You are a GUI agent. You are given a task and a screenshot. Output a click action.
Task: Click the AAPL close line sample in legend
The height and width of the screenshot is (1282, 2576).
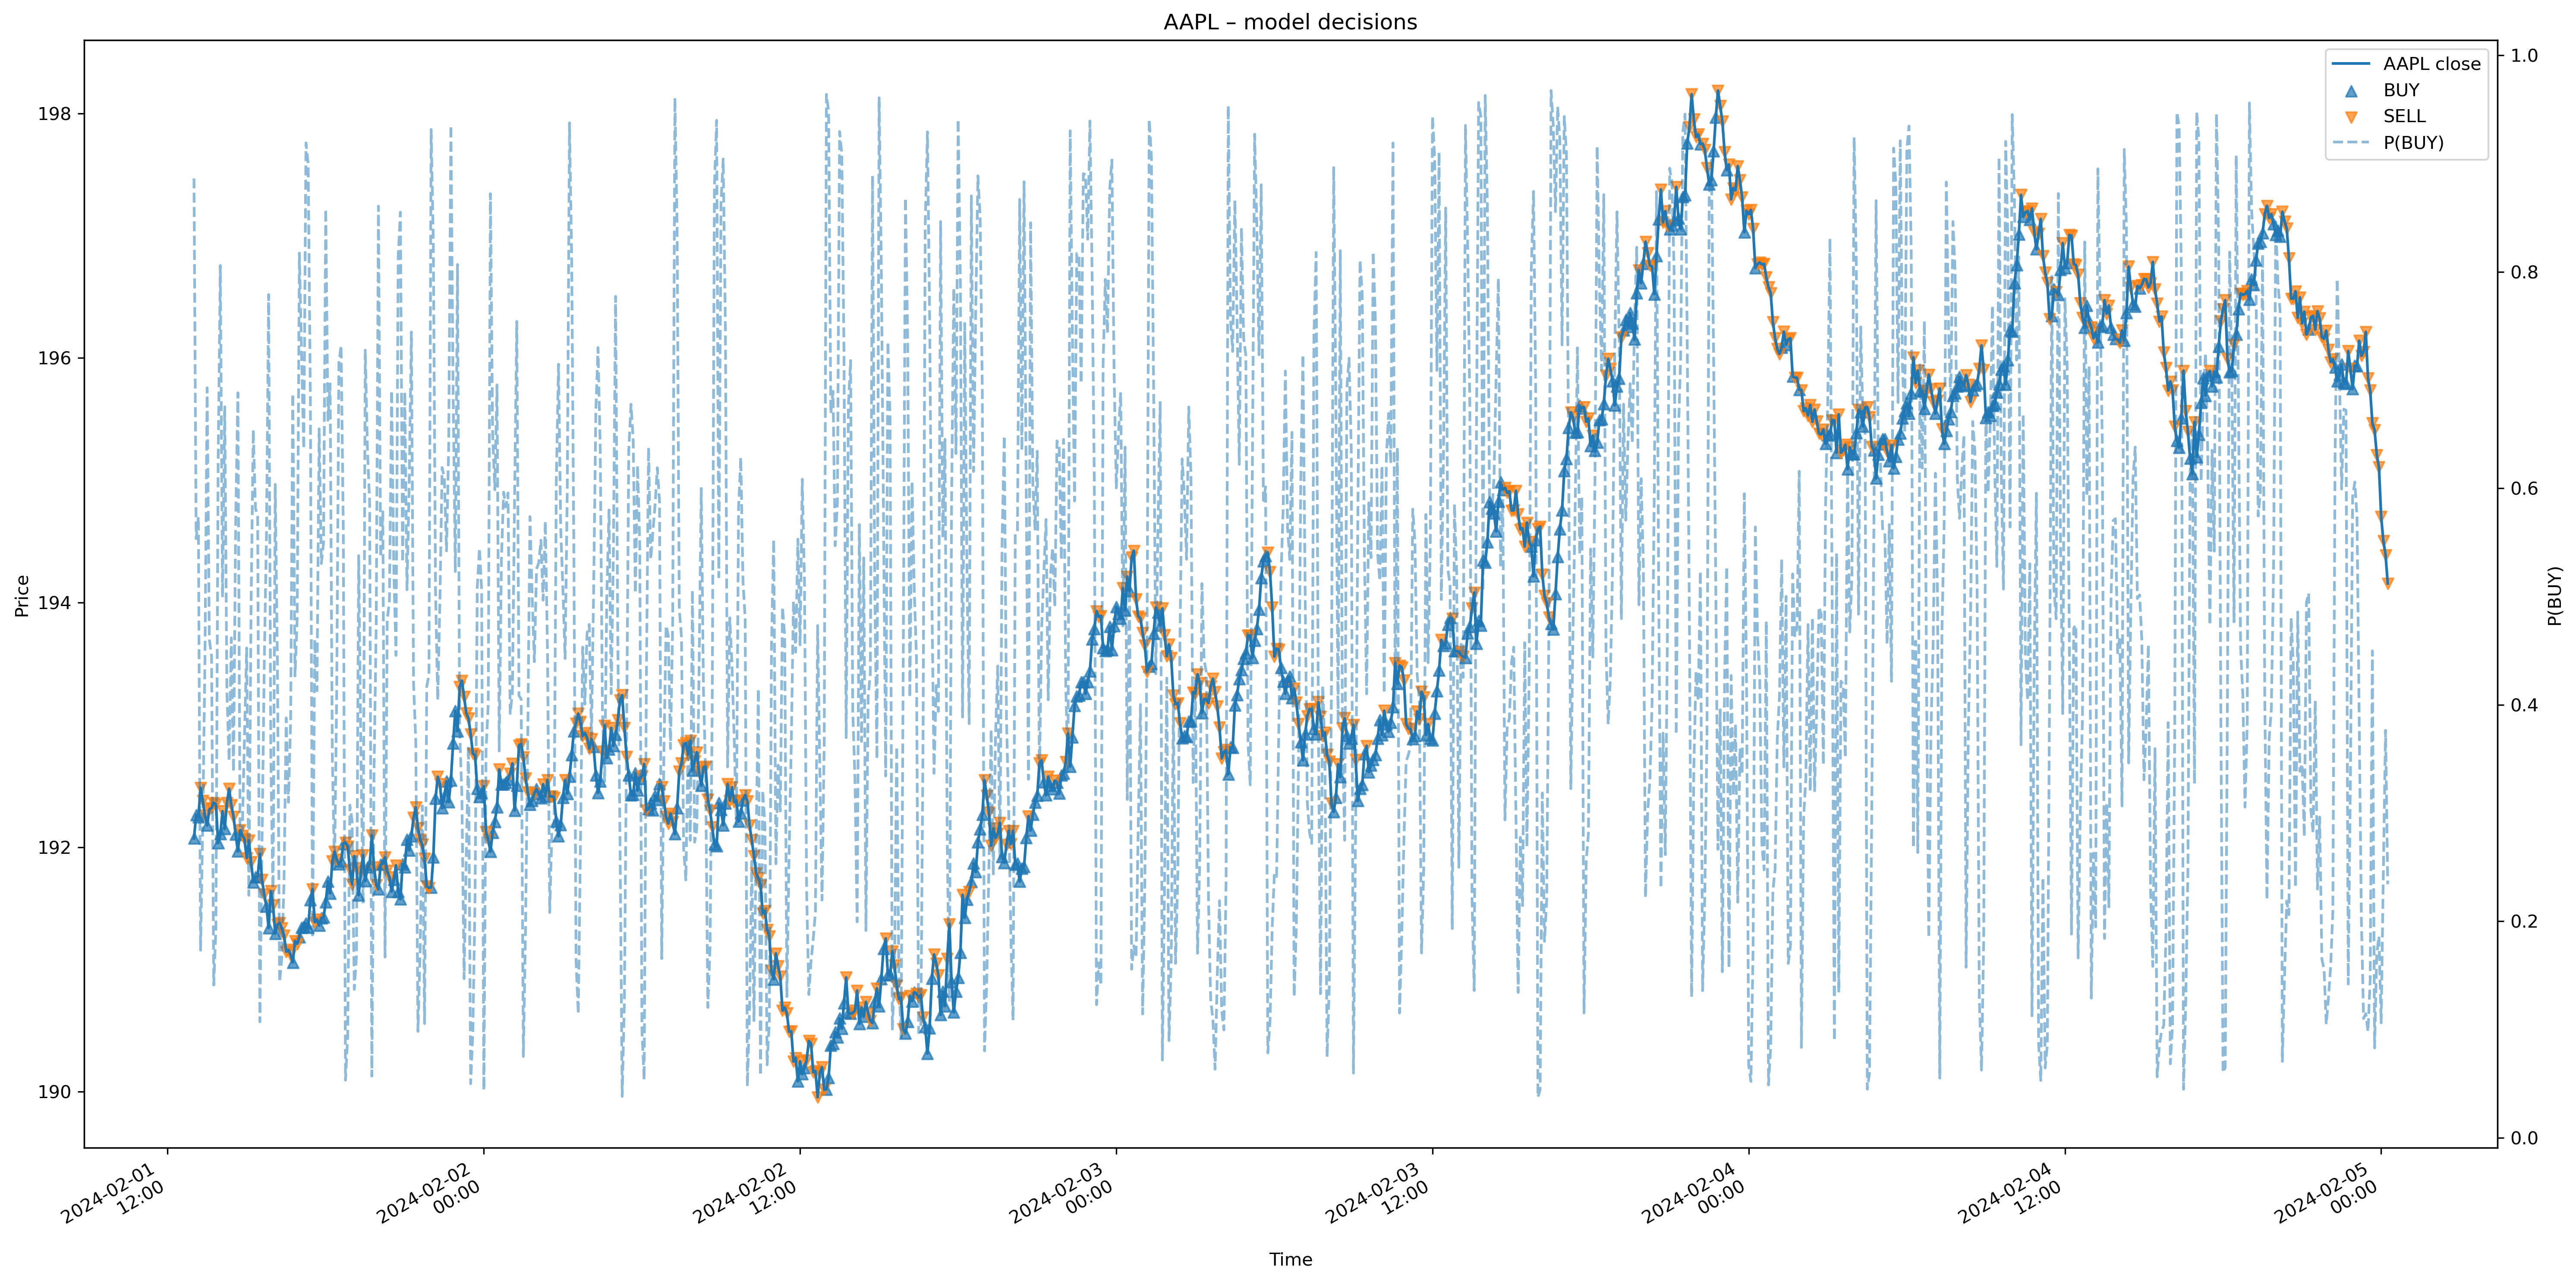2351,64
